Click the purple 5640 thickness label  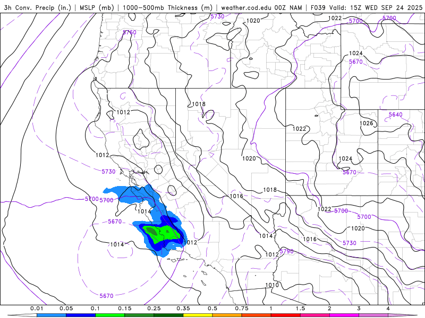[395, 114]
